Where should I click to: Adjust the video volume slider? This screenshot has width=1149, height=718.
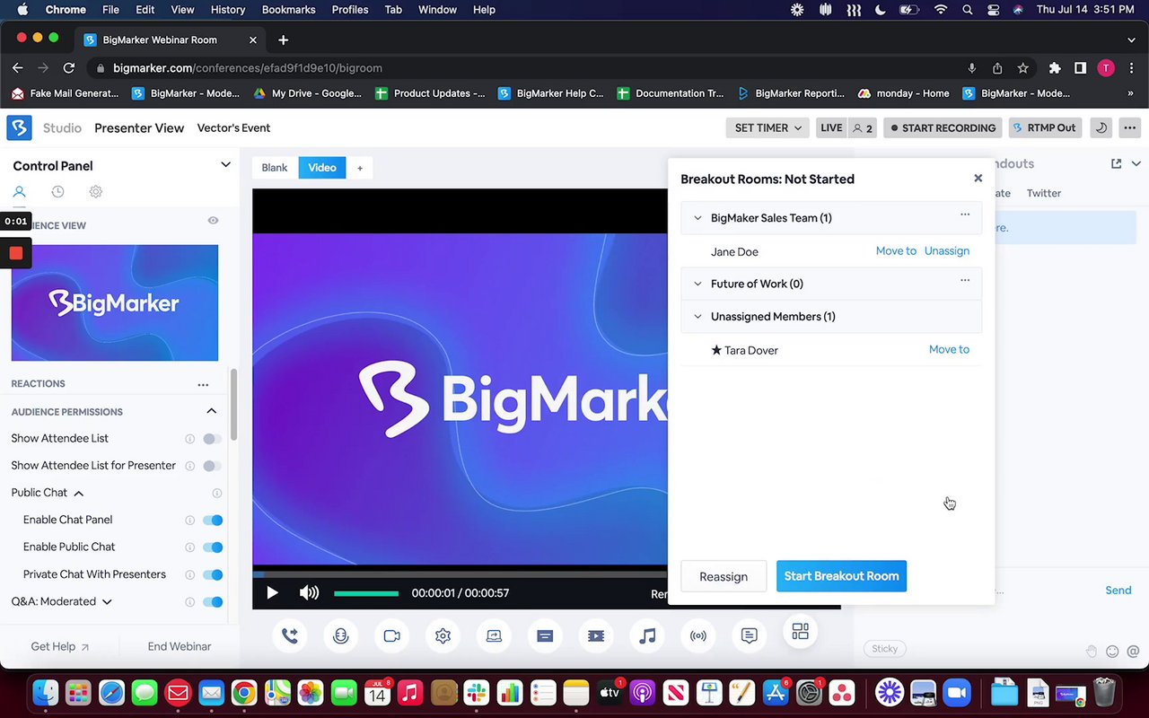click(x=366, y=593)
